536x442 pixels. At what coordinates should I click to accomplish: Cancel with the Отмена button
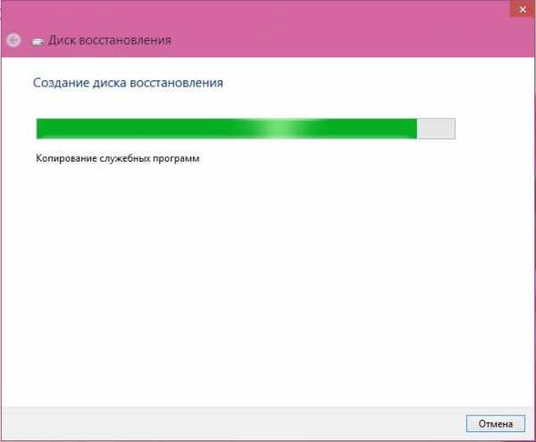(495, 423)
